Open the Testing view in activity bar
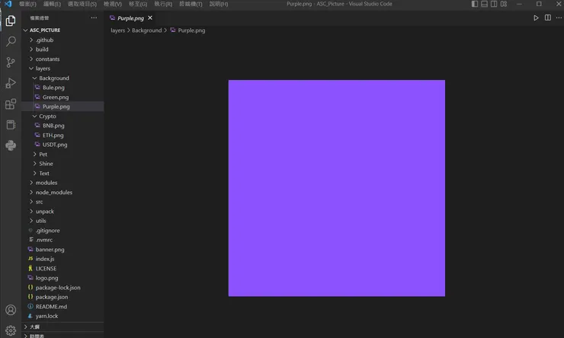Screen dimensions: 564x338 click(11, 125)
